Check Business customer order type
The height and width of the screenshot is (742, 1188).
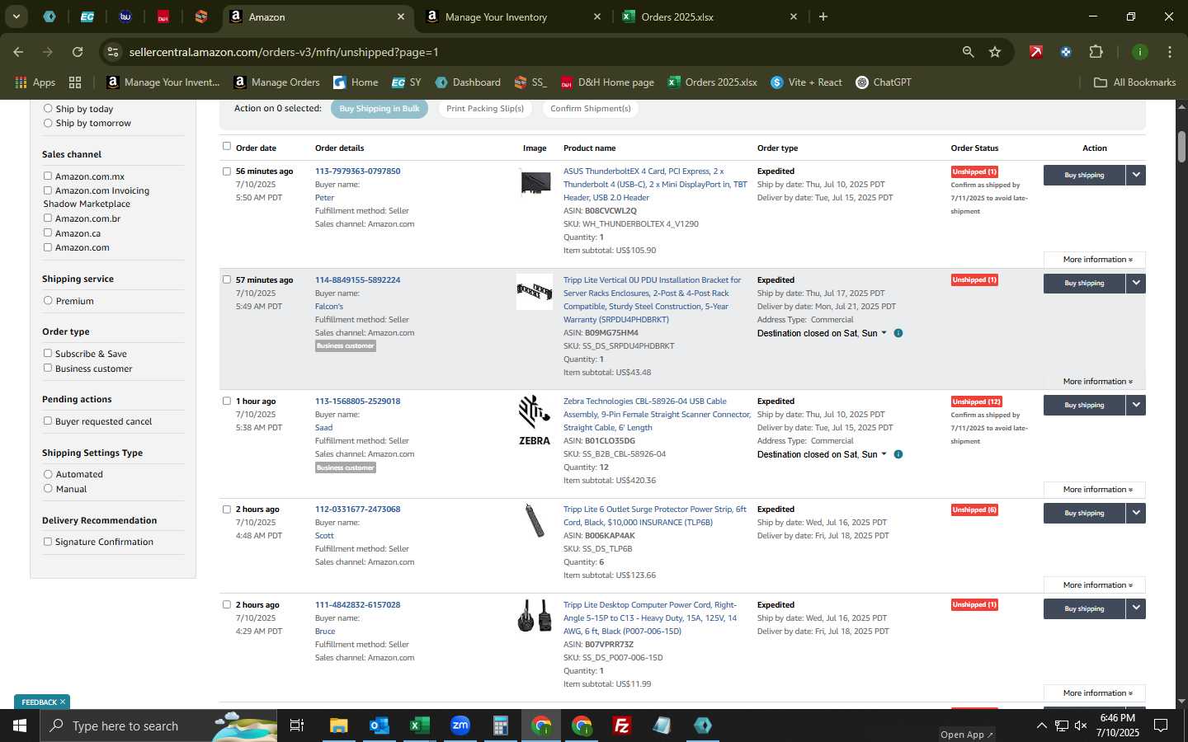[x=48, y=368]
